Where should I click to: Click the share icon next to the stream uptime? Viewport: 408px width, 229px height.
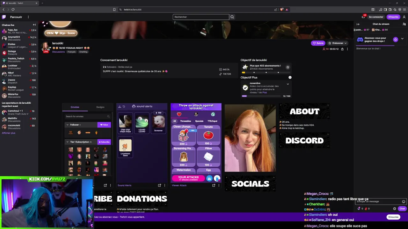(342, 49)
